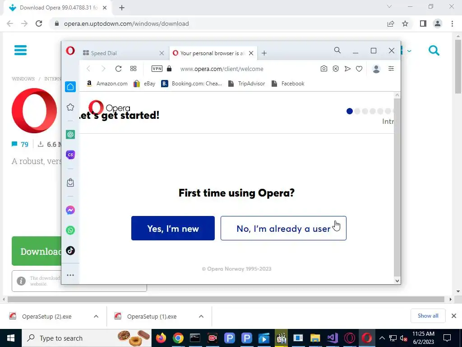462x347 pixels.
Task: Open Chrome three-dot menu
Action: click(452, 23)
